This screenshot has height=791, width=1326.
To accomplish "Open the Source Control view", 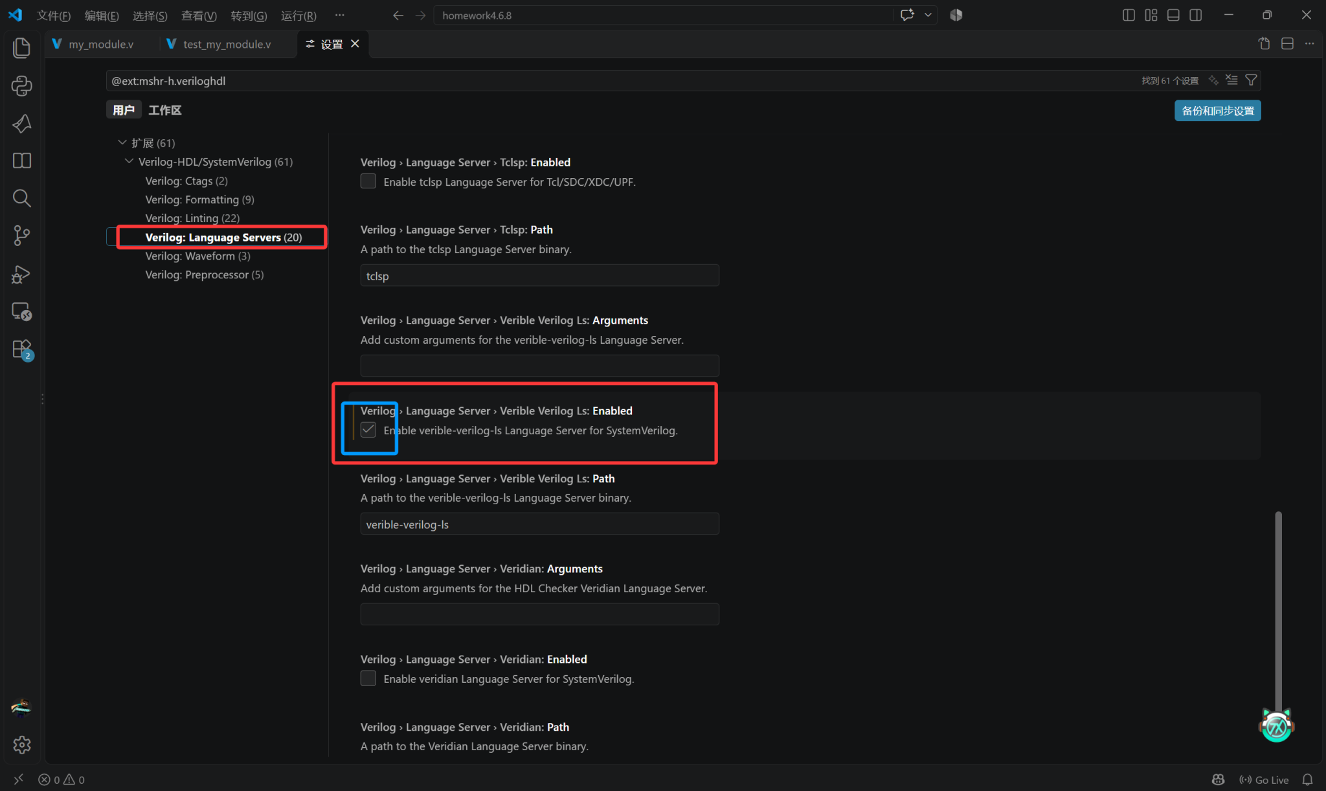I will (x=21, y=236).
